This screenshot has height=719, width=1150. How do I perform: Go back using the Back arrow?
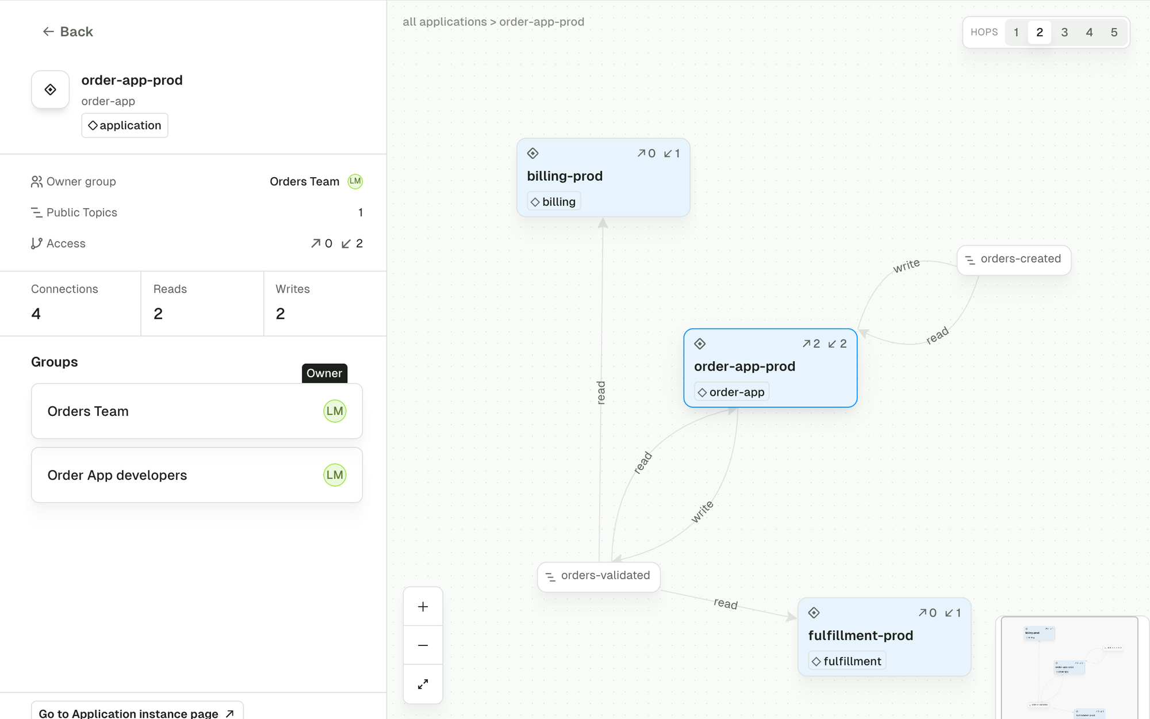point(67,32)
